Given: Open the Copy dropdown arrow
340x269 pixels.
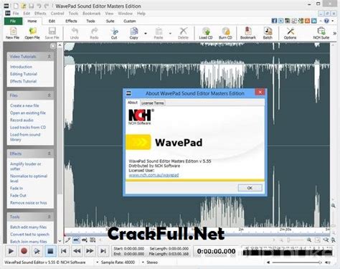Looking at the screenshot, I should [x=146, y=34].
